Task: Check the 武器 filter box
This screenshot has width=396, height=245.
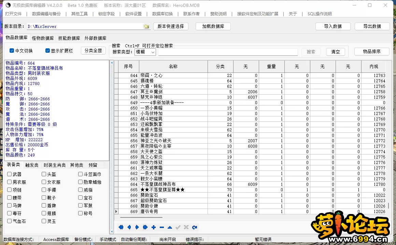Action: tap(9, 174)
